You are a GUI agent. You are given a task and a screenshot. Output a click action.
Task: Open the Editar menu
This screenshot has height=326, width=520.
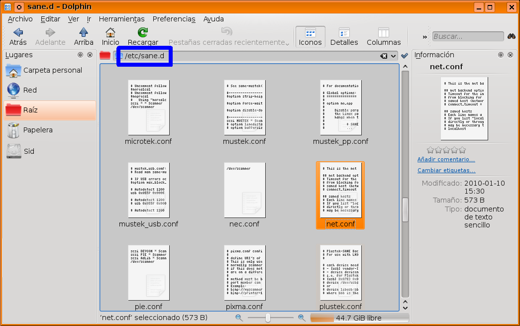pos(50,19)
